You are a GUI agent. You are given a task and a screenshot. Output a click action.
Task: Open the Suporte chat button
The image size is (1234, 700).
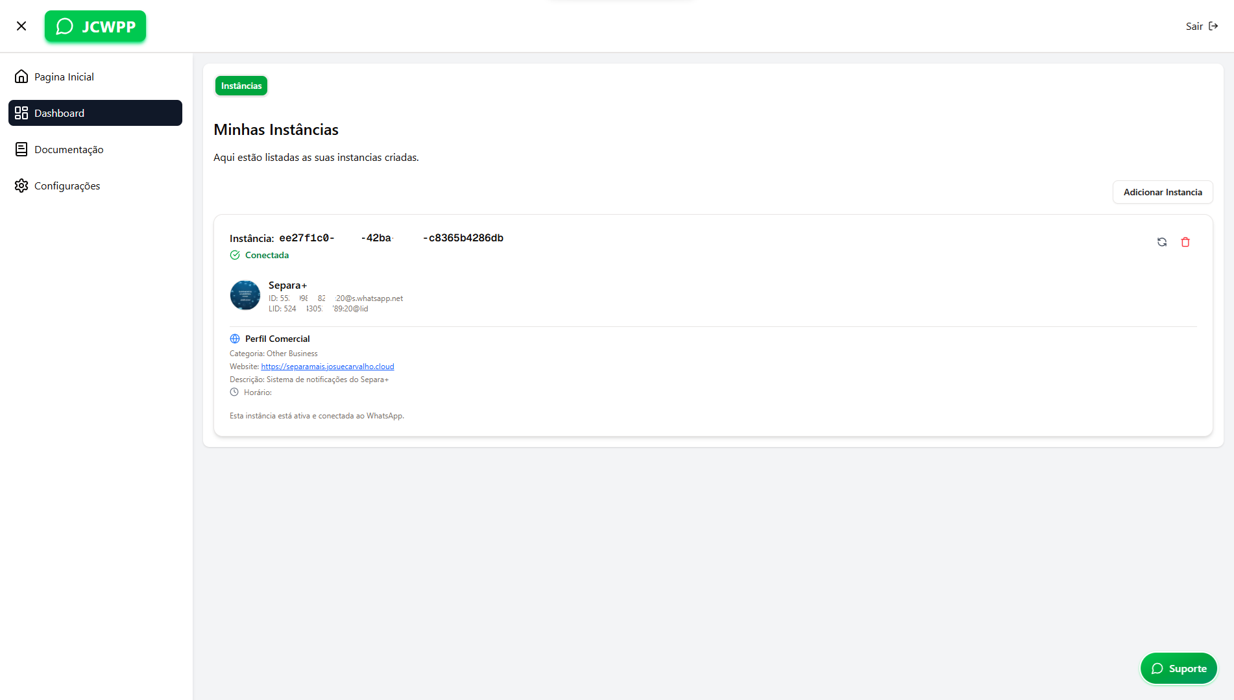(1178, 669)
